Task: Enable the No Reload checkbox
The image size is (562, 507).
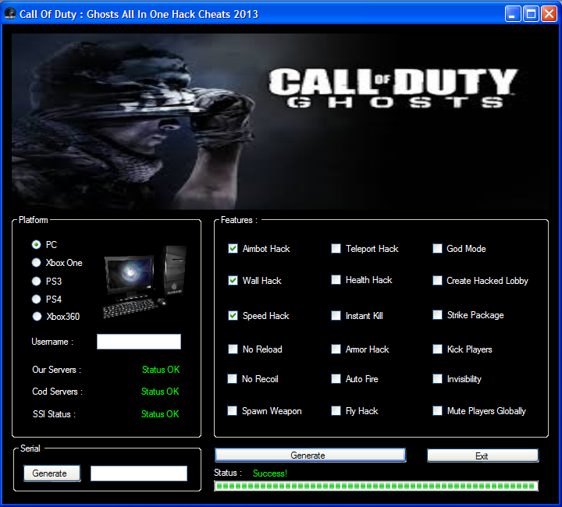Action: [x=233, y=349]
